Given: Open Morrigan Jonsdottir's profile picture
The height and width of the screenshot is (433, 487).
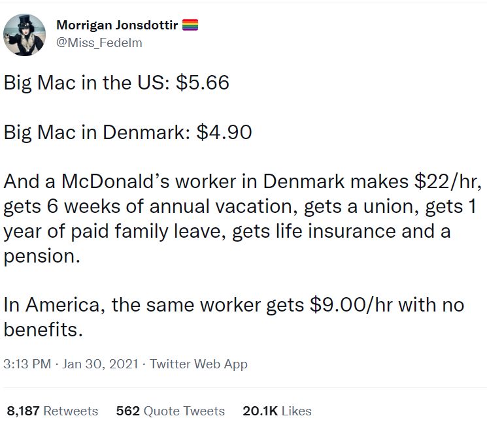Looking at the screenshot, I should click(25, 34).
